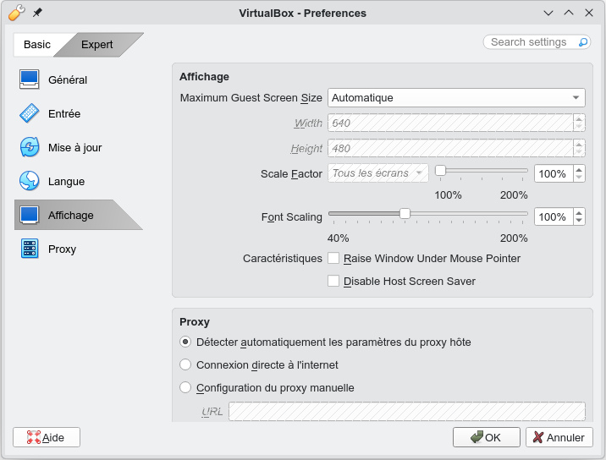Image resolution: width=606 pixels, height=460 pixels.
Task: Click the pin icon in title bar
Action: tap(37, 14)
